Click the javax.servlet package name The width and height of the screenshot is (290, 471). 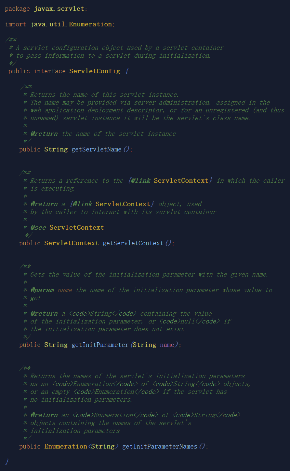tap(59, 8)
